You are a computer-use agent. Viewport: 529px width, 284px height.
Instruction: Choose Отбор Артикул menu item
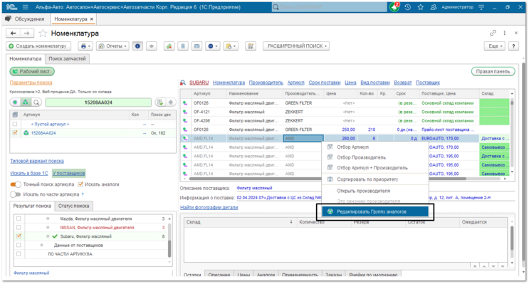coord(375,147)
